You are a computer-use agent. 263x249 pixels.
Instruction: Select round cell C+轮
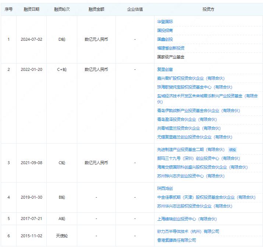click(62, 69)
